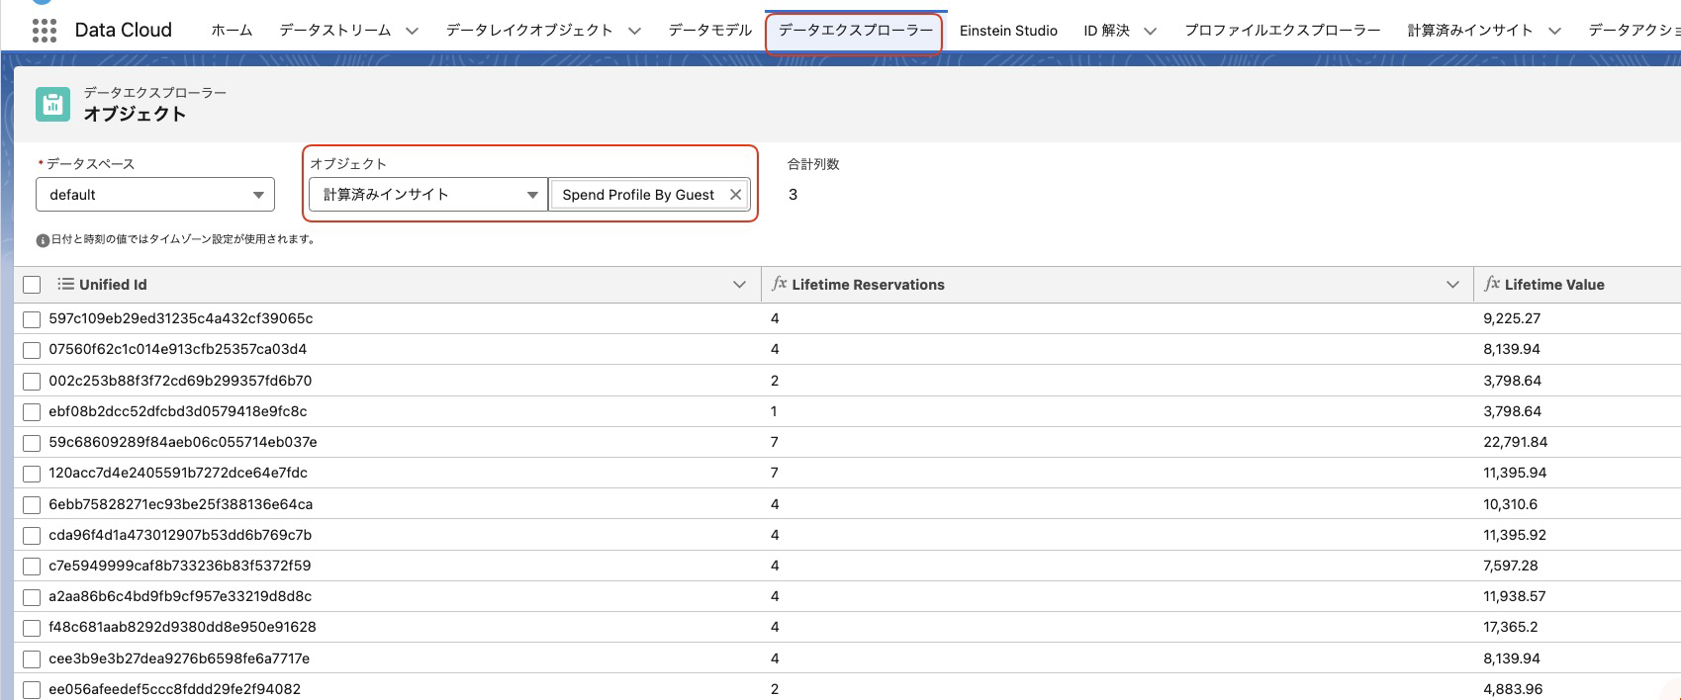Toggle the select-all rows checkbox

(32, 285)
